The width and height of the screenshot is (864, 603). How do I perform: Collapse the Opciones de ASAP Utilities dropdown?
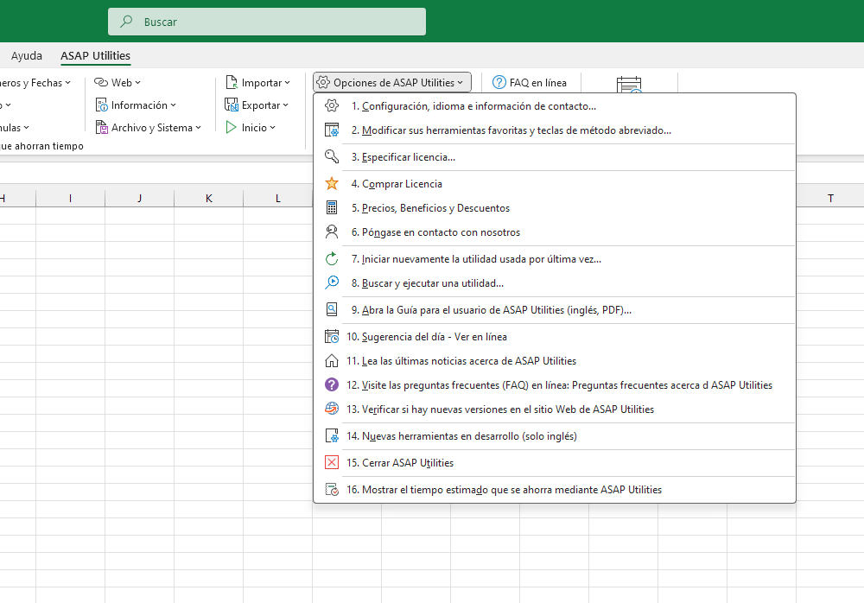click(x=391, y=83)
